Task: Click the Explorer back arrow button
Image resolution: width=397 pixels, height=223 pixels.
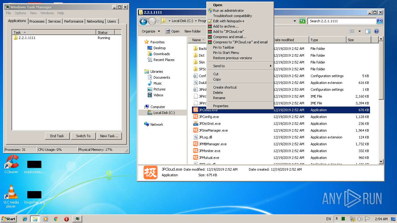Action: pos(143,21)
